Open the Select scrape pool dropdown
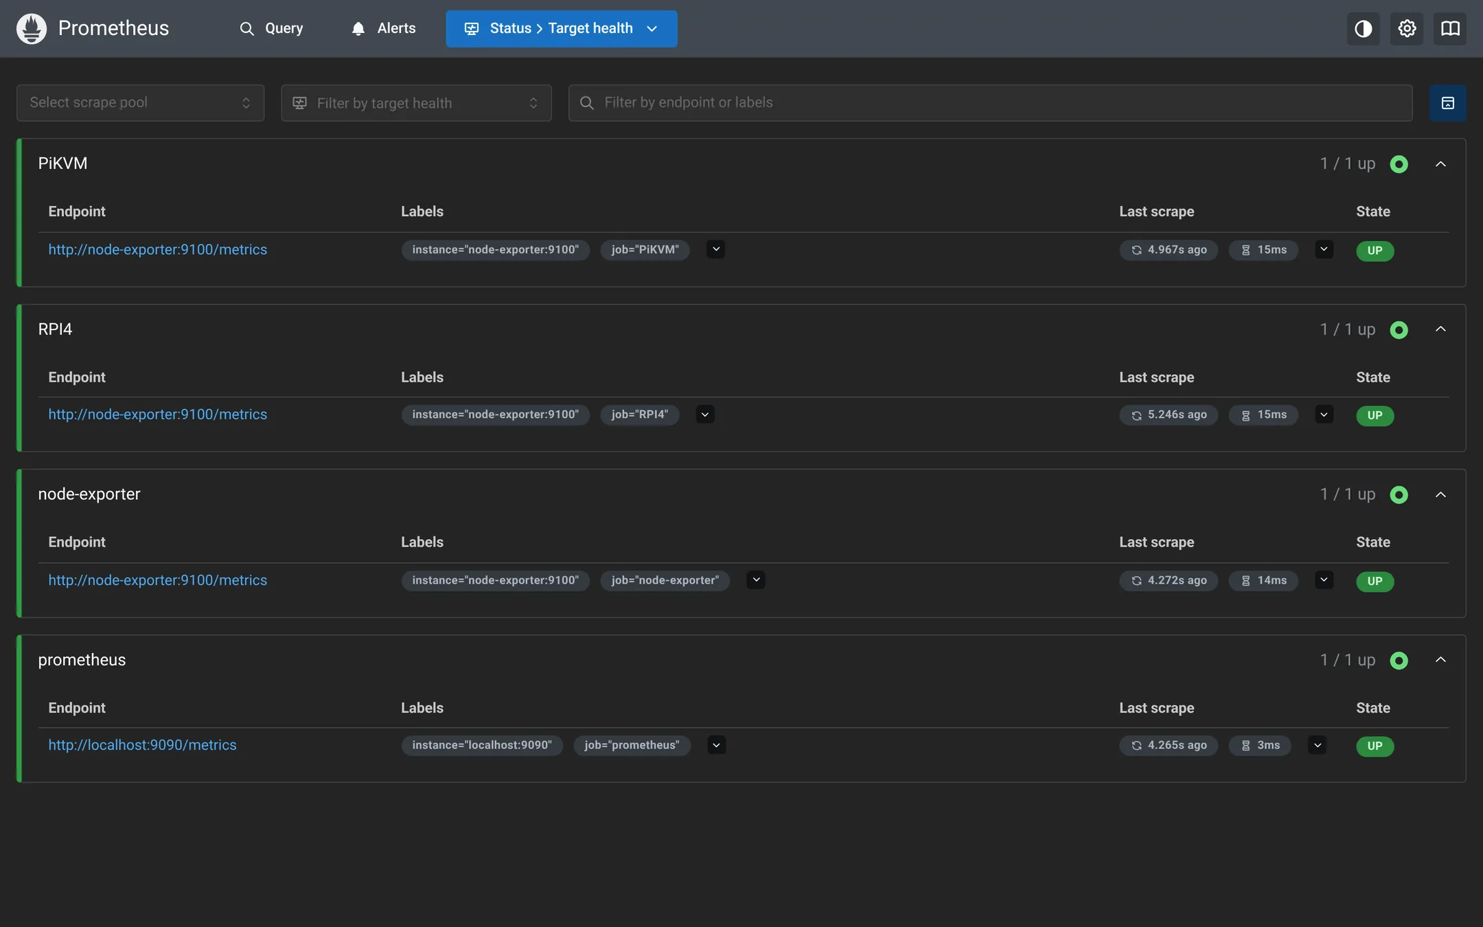Image resolution: width=1483 pixels, height=927 pixels. 141,103
